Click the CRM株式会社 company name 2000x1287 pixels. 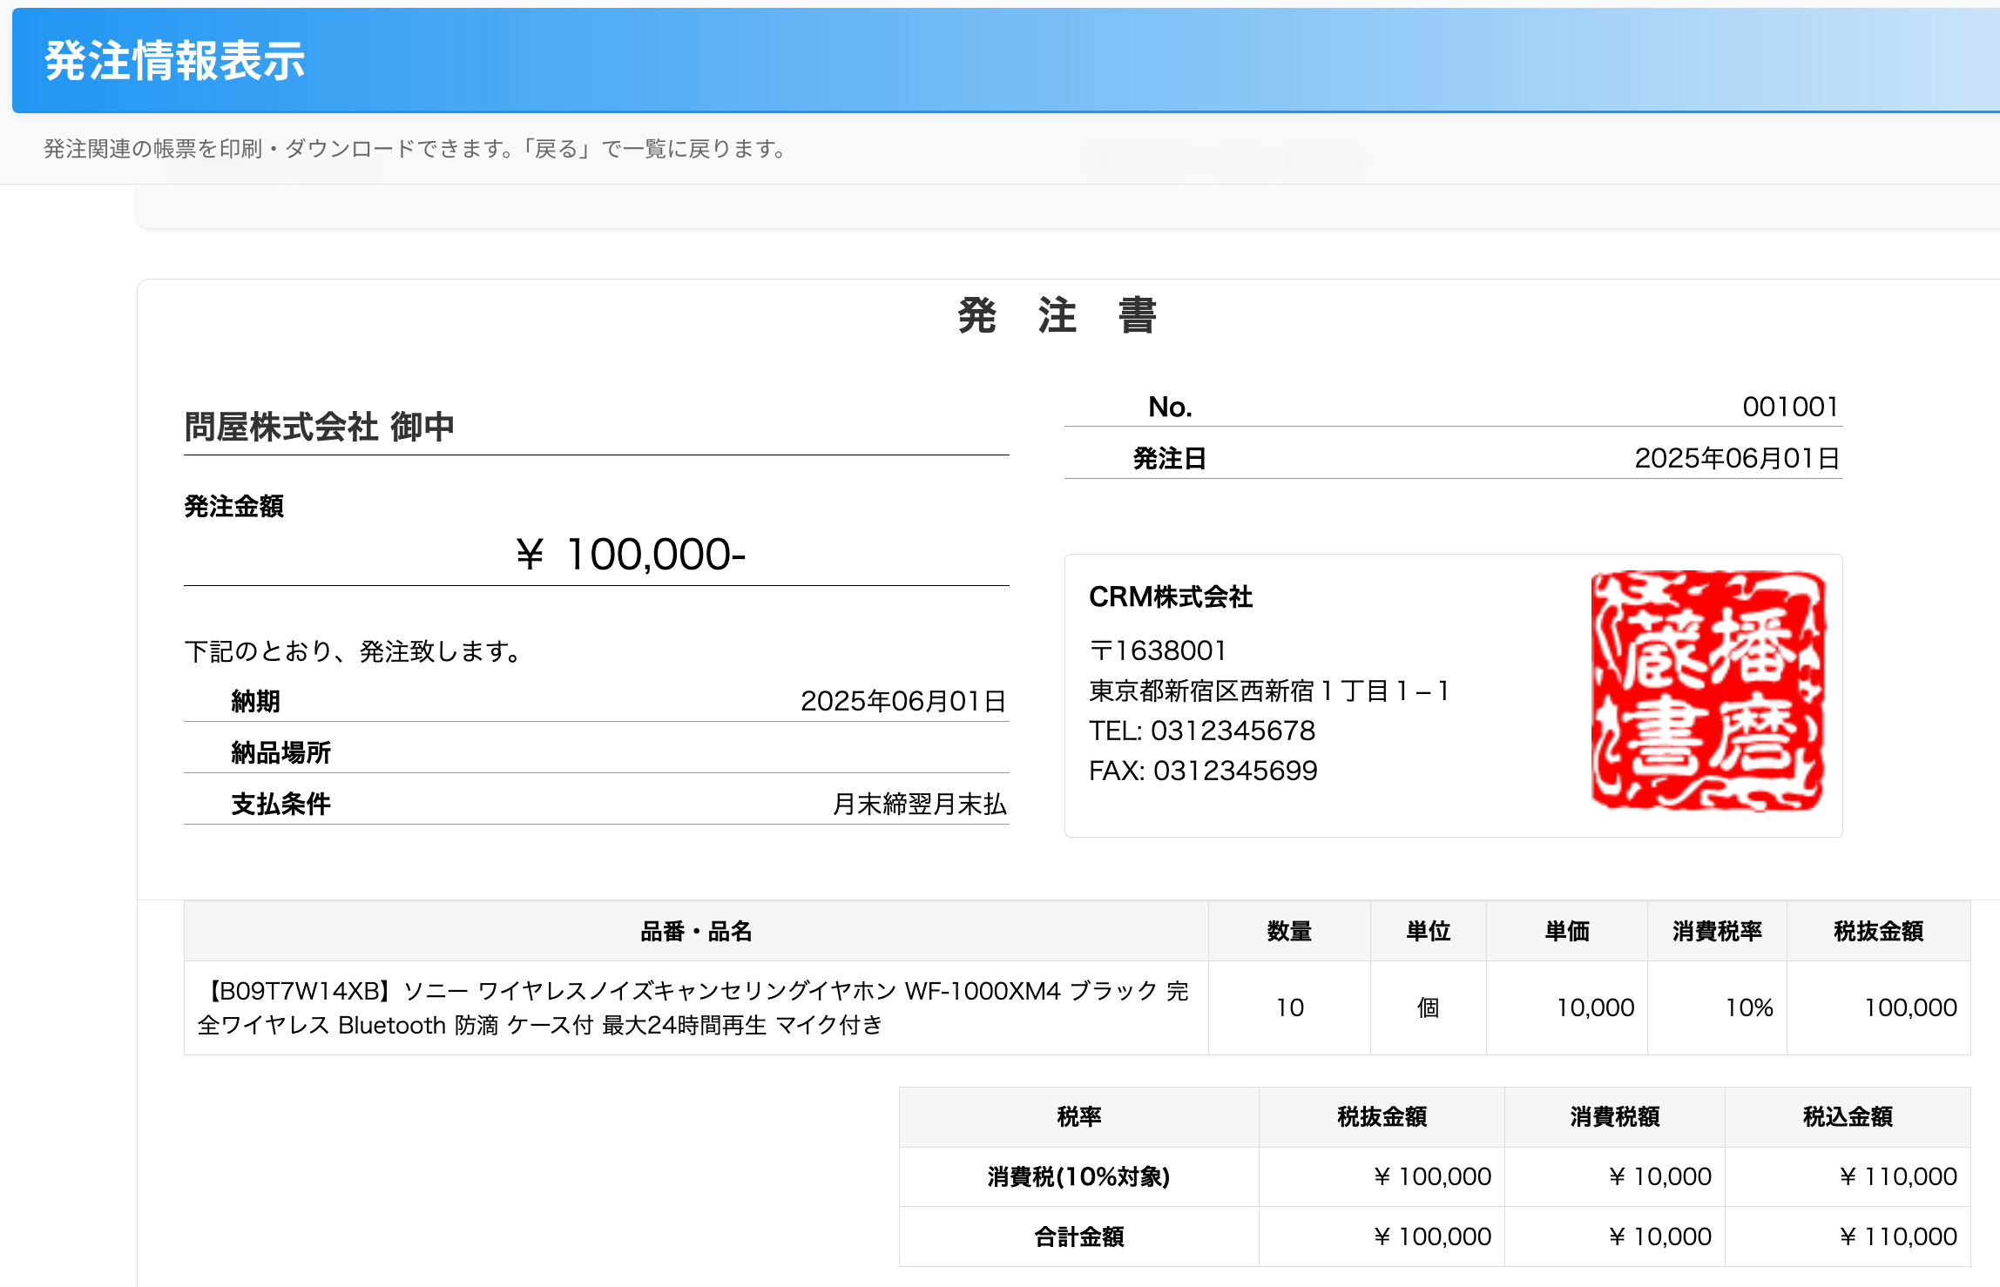point(1170,597)
